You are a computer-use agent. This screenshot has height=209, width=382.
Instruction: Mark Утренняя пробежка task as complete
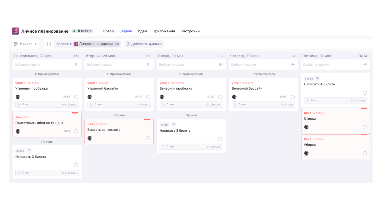[x=76, y=97]
